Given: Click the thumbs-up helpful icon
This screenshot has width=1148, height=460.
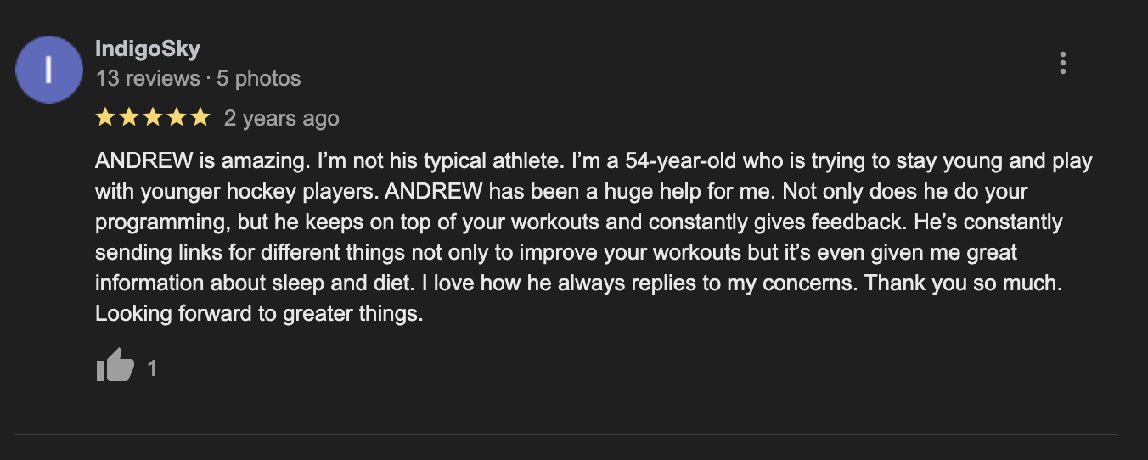Looking at the screenshot, I should click(115, 367).
